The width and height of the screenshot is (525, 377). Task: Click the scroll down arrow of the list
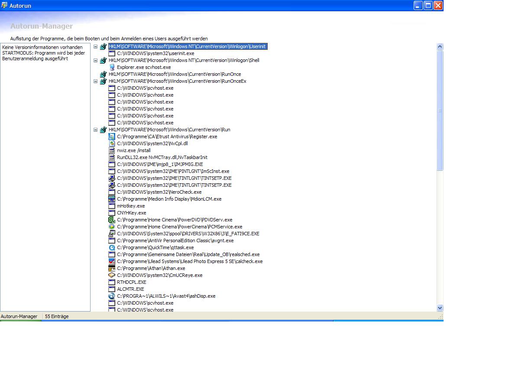[x=440, y=308]
